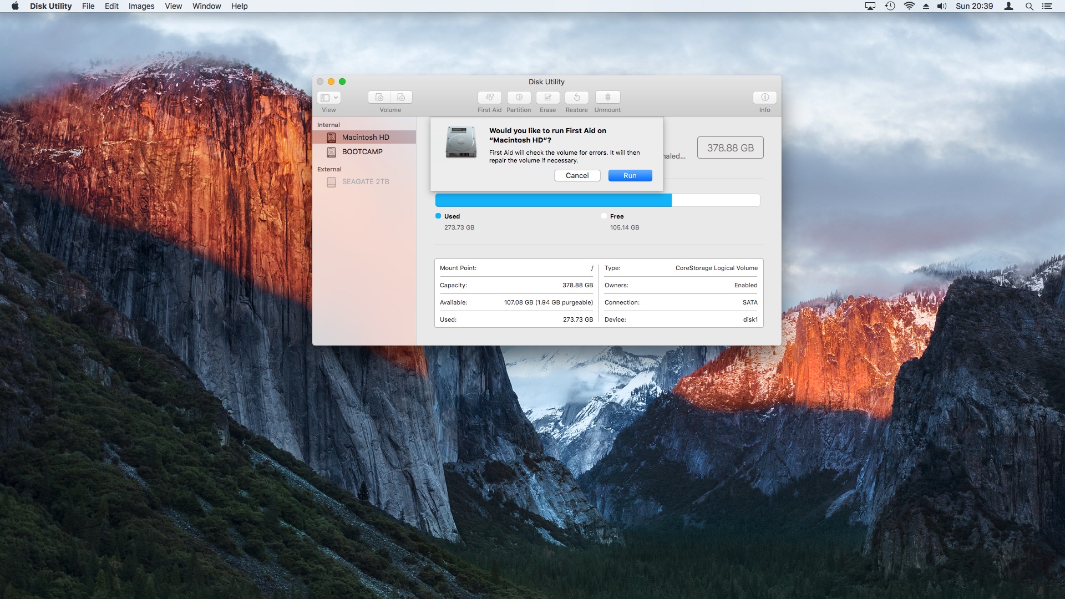Click the clock showing Sun 20:39
Screen dimensions: 1065x599
974,6
